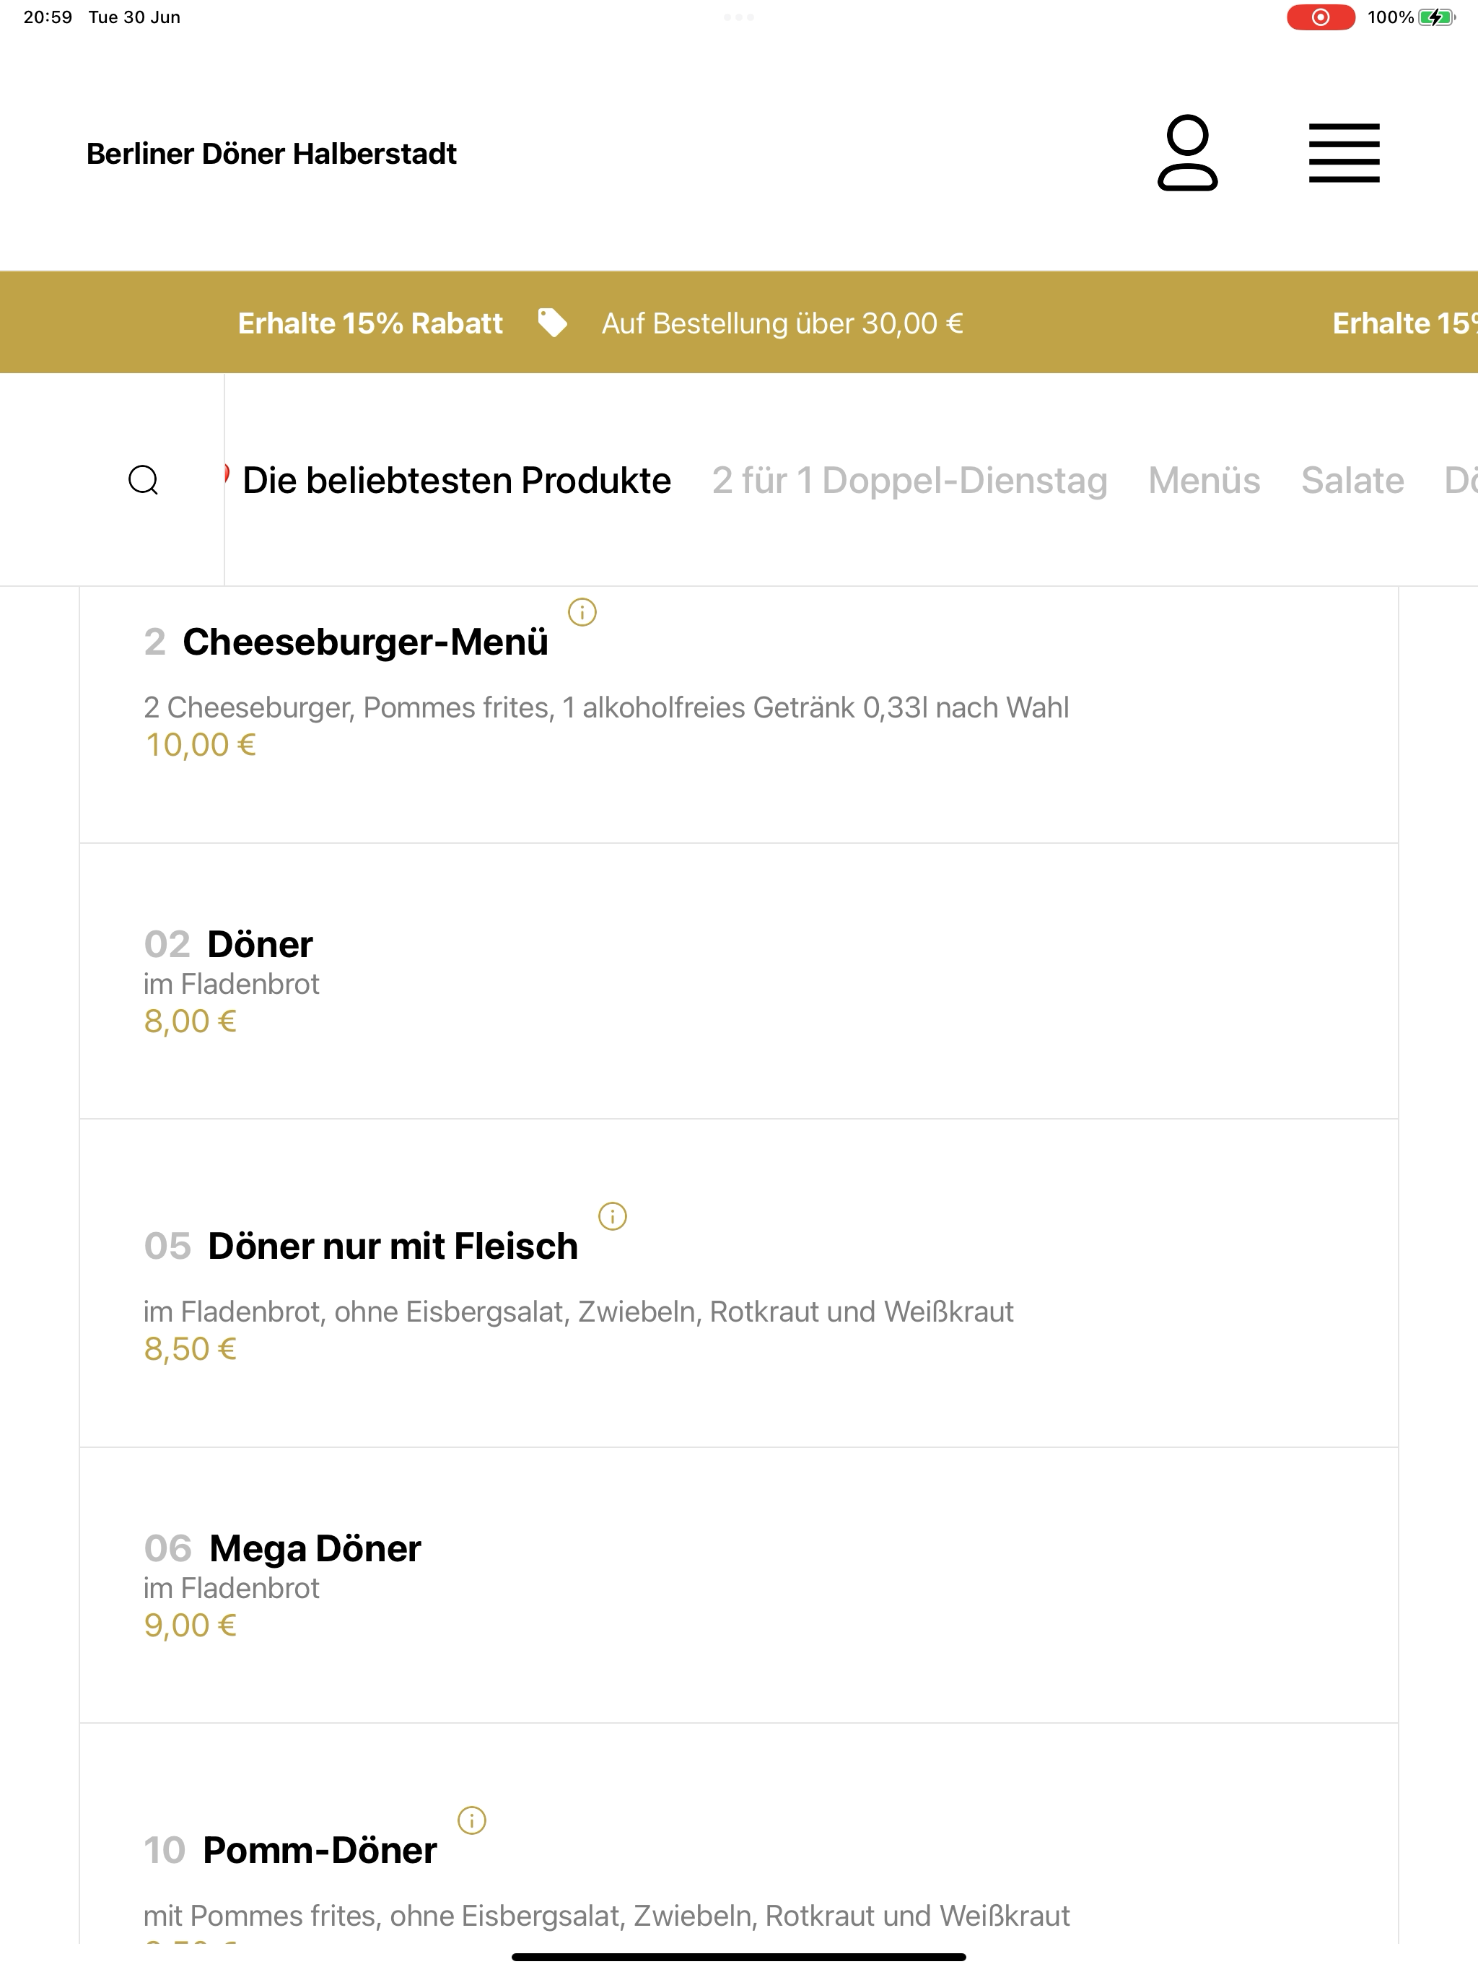
Task: Select the 02 Döner item
Action: [739, 981]
